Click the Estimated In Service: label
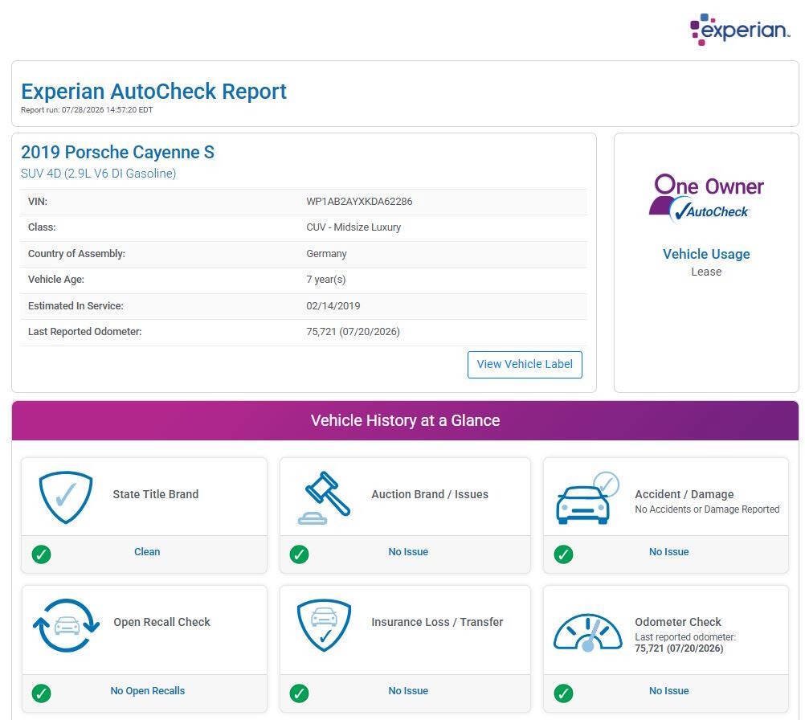805x720 pixels. pyautogui.click(x=76, y=305)
